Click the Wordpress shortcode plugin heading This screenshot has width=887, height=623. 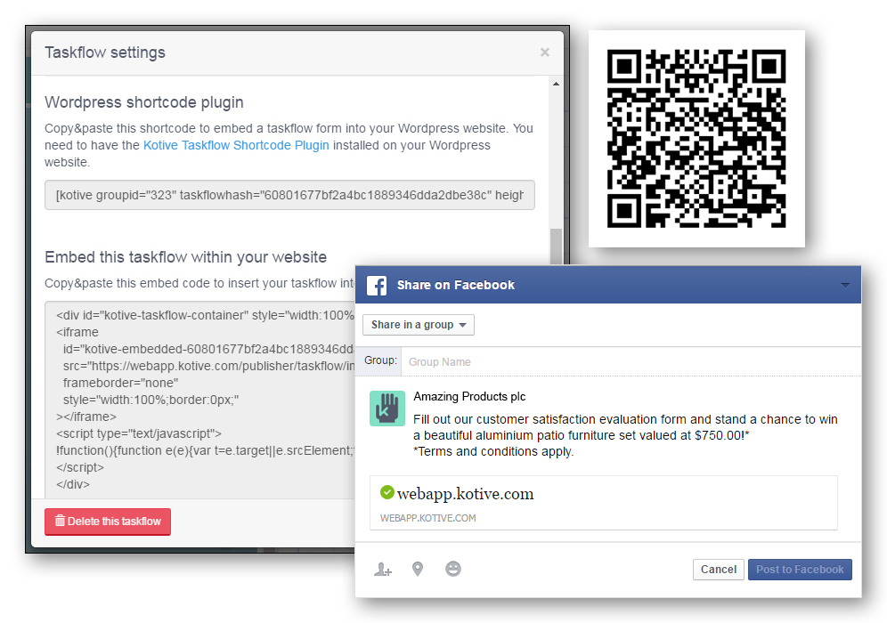144,102
